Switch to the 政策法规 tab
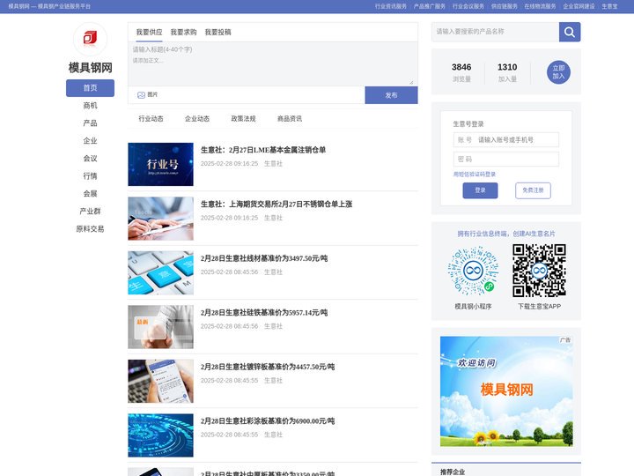Screen dimensions: 634x476 243,119
